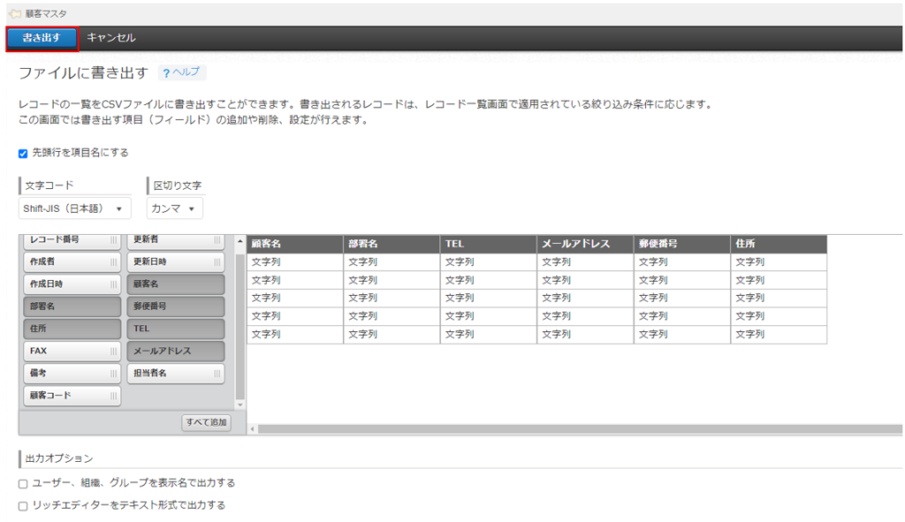This screenshot has height=522, width=905.
Task: Enable ユーザー、組織、グループを表示名で出力する option
Action: point(23,484)
